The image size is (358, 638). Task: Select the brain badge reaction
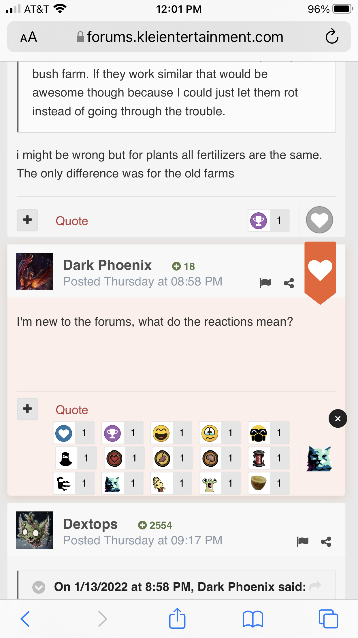tap(210, 458)
